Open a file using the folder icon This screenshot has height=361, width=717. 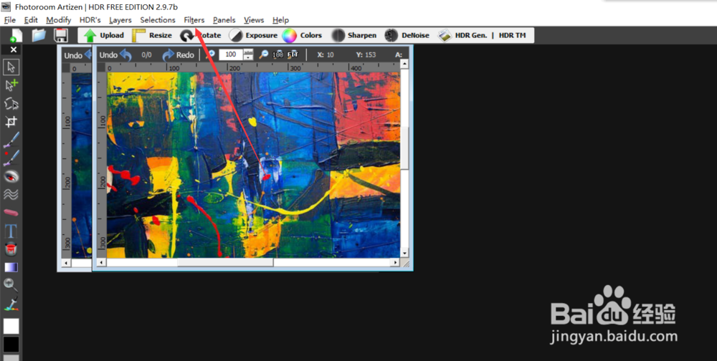coord(39,35)
